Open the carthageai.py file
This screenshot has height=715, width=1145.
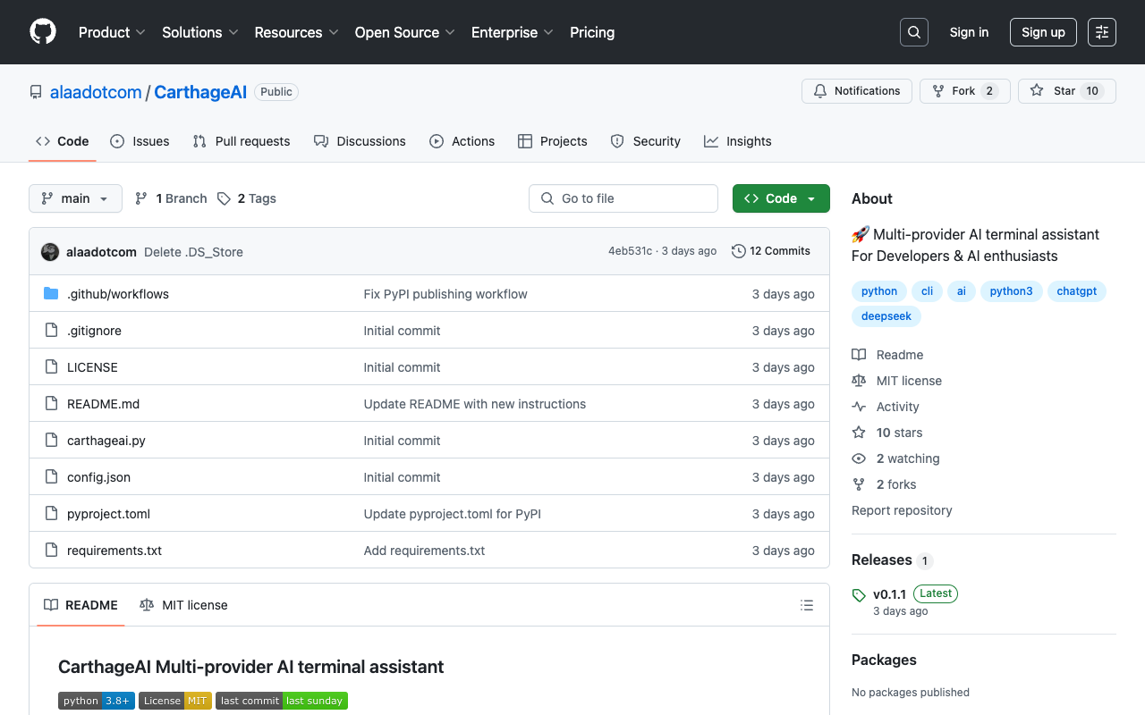(x=106, y=441)
